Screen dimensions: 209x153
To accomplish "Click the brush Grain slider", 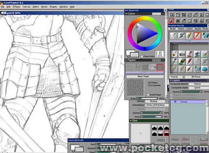I will [x=151, y=117].
